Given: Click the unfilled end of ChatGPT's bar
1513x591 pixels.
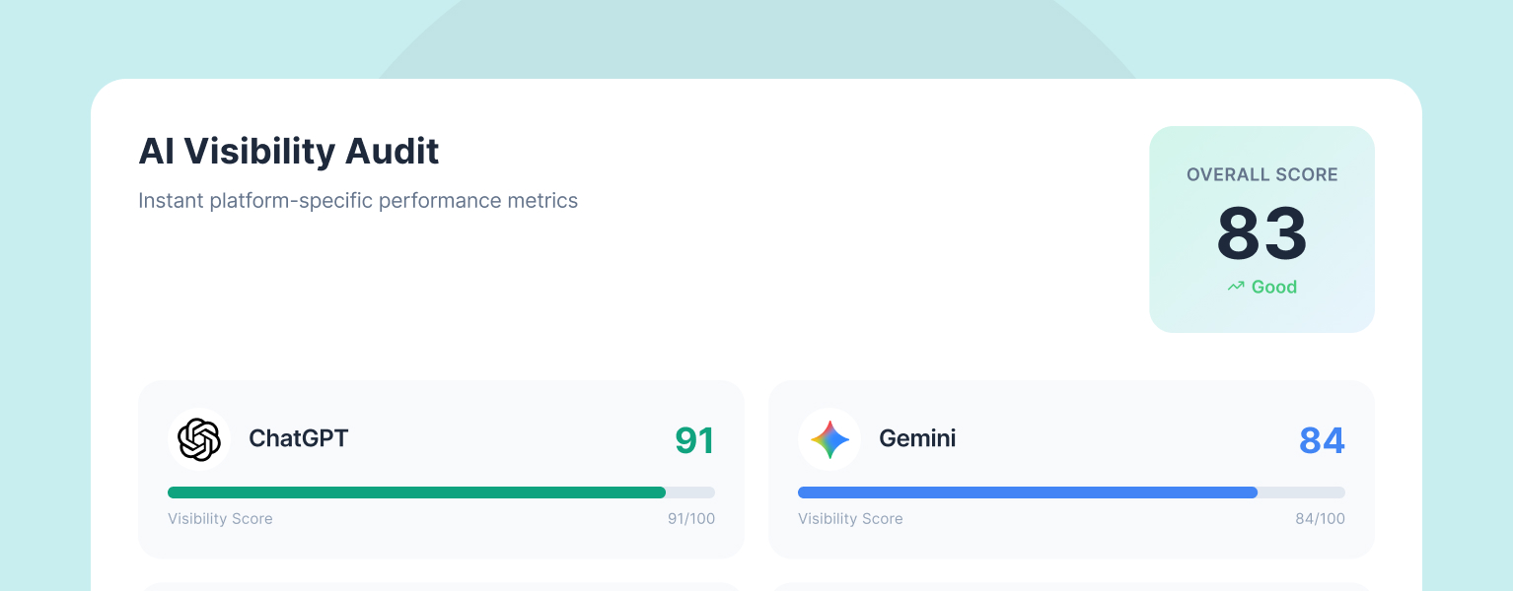Looking at the screenshot, I should pos(691,492).
